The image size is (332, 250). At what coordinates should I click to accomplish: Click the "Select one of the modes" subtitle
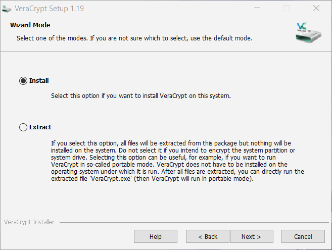click(x=134, y=38)
